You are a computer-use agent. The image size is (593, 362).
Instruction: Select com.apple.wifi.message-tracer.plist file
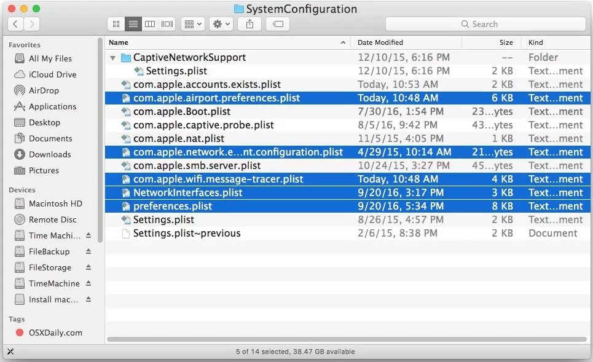[348, 179]
